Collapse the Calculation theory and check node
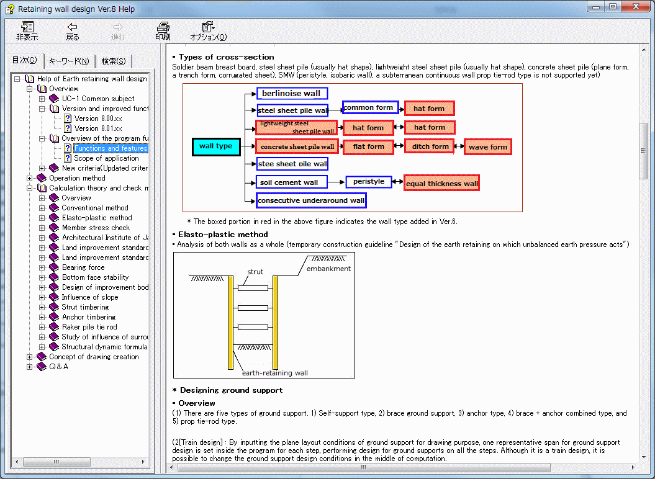The width and height of the screenshot is (655, 479). [30, 189]
